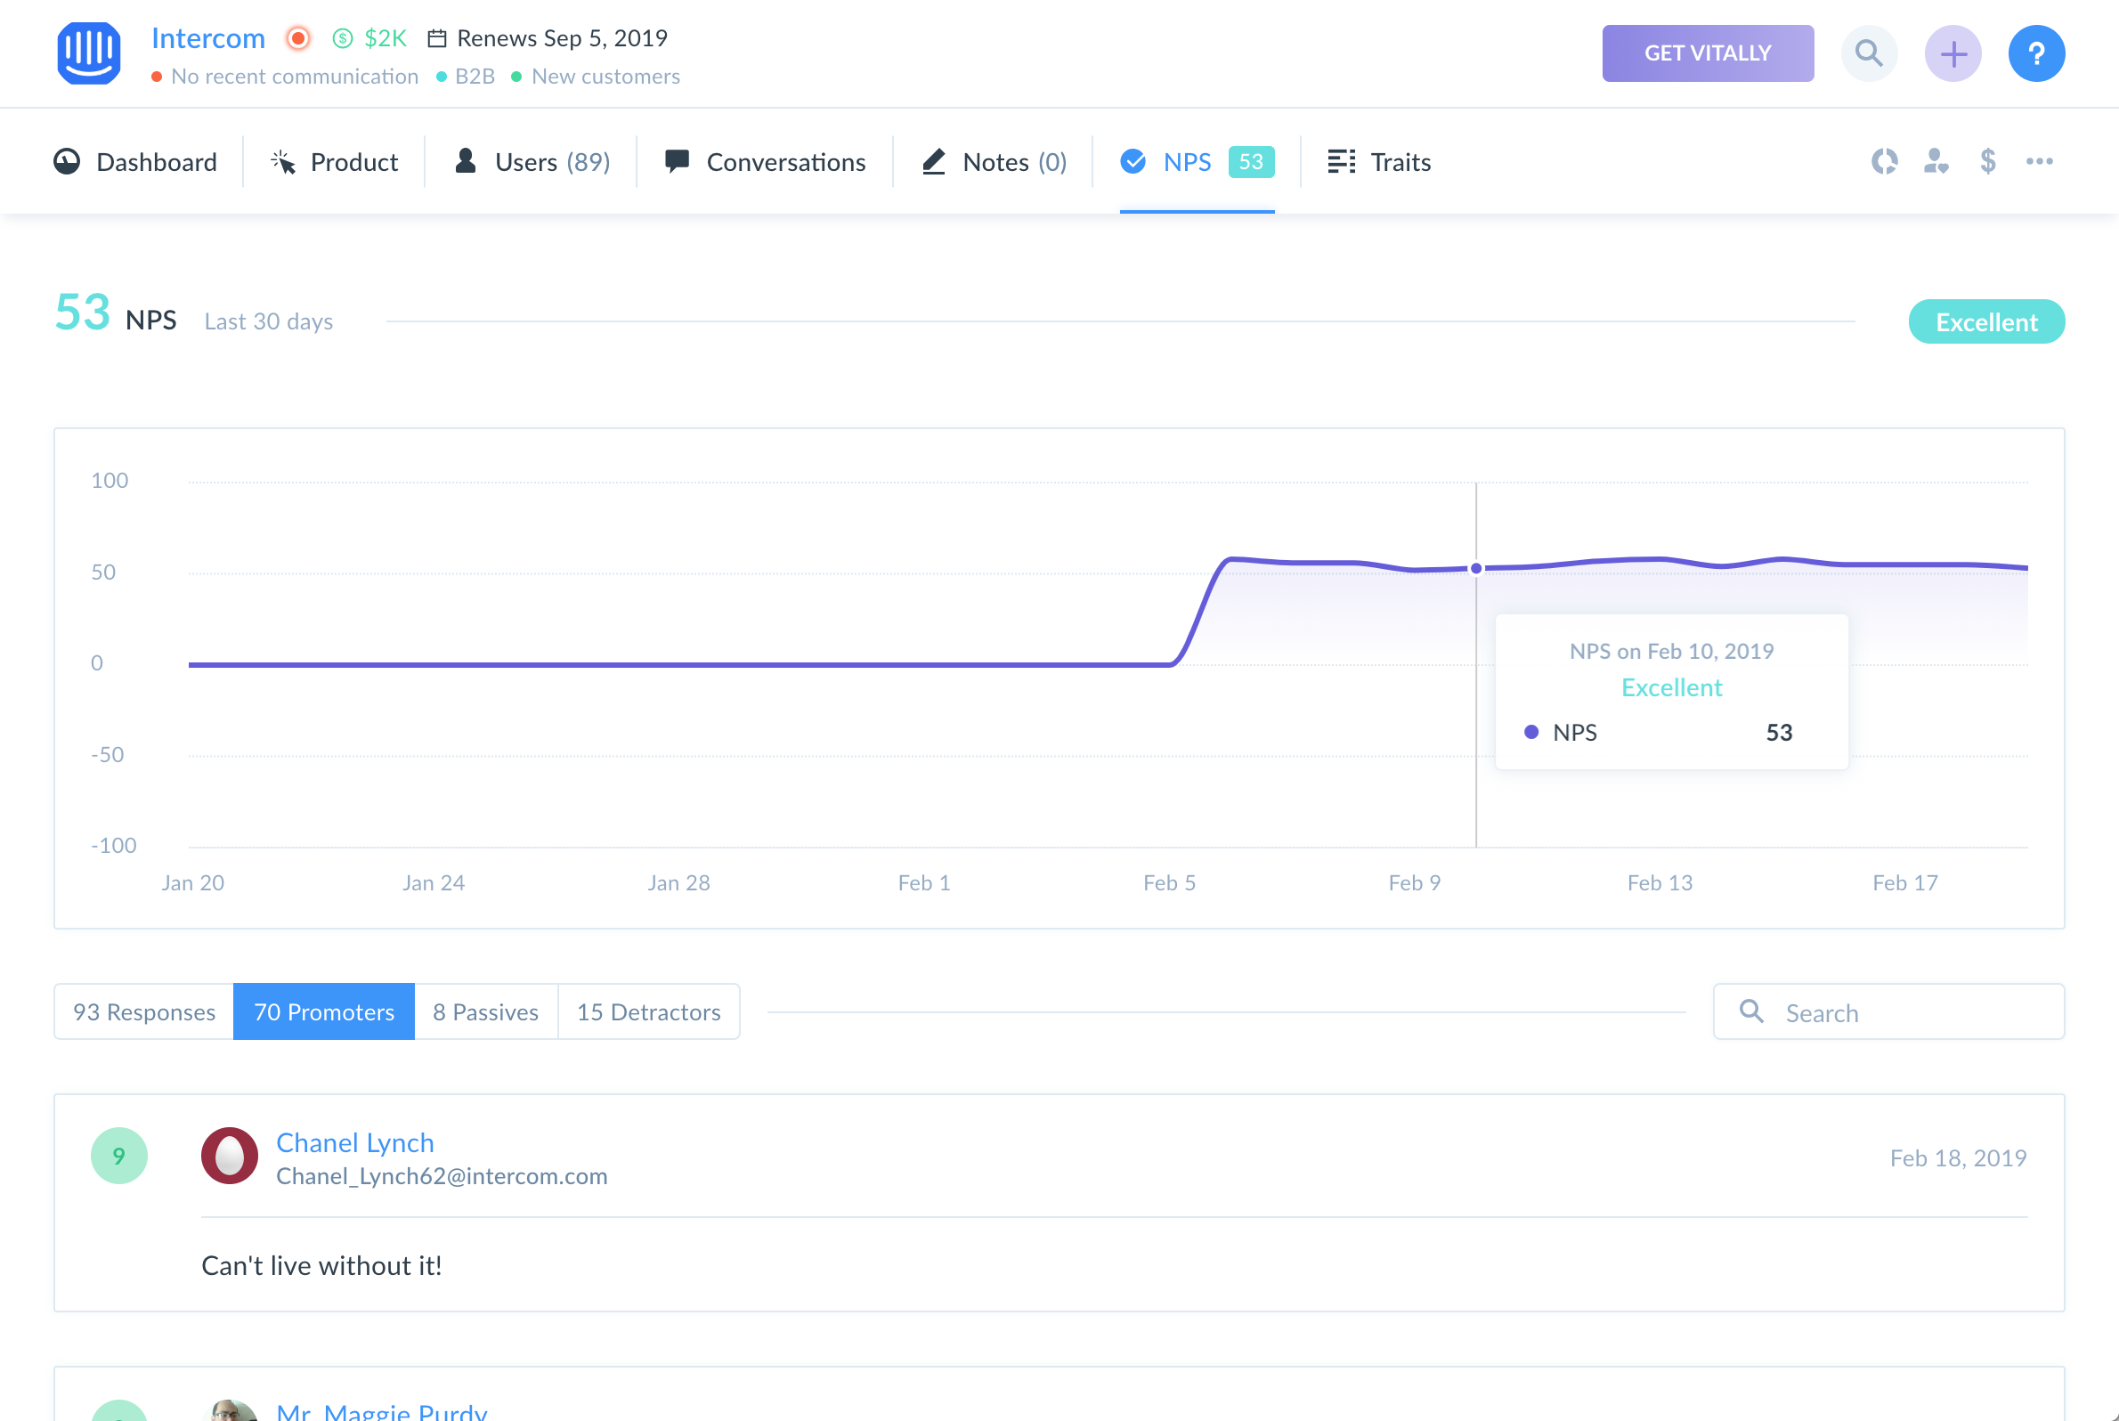Open Chanel Lynch's profile link
The height and width of the screenshot is (1421, 2119).
click(x=355, y=1141)
